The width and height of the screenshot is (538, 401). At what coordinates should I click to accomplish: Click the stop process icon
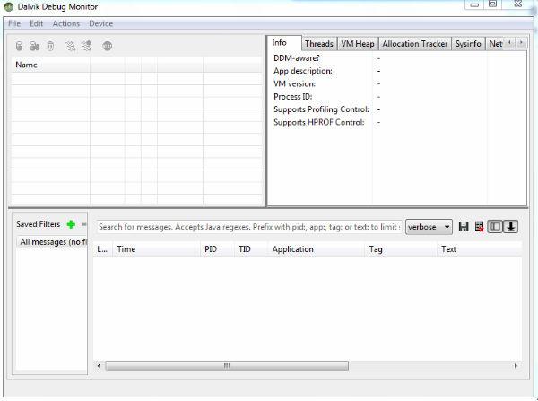[108, 46]
